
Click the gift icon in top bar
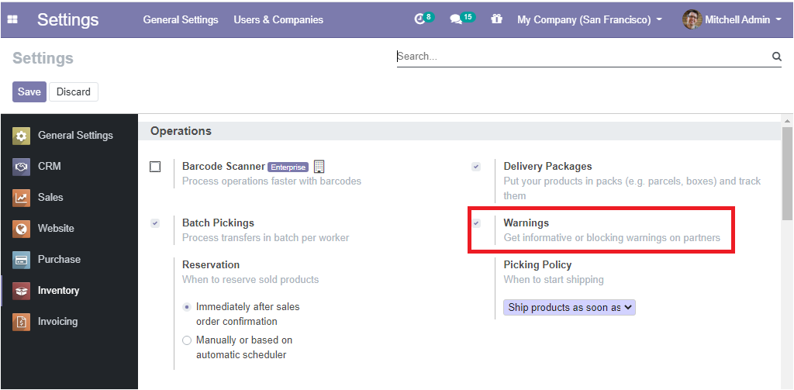(496, 19)
